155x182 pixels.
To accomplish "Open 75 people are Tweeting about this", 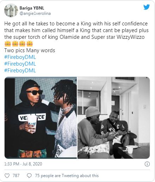I will click(x=67, y=176).
